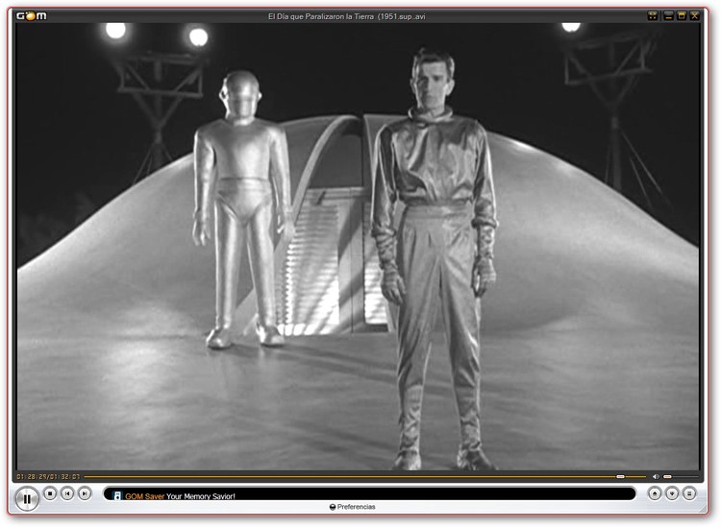The width and height of the screenshot is (721, 527).
Task: Click the video display area
Action: (x=358, y=246)
